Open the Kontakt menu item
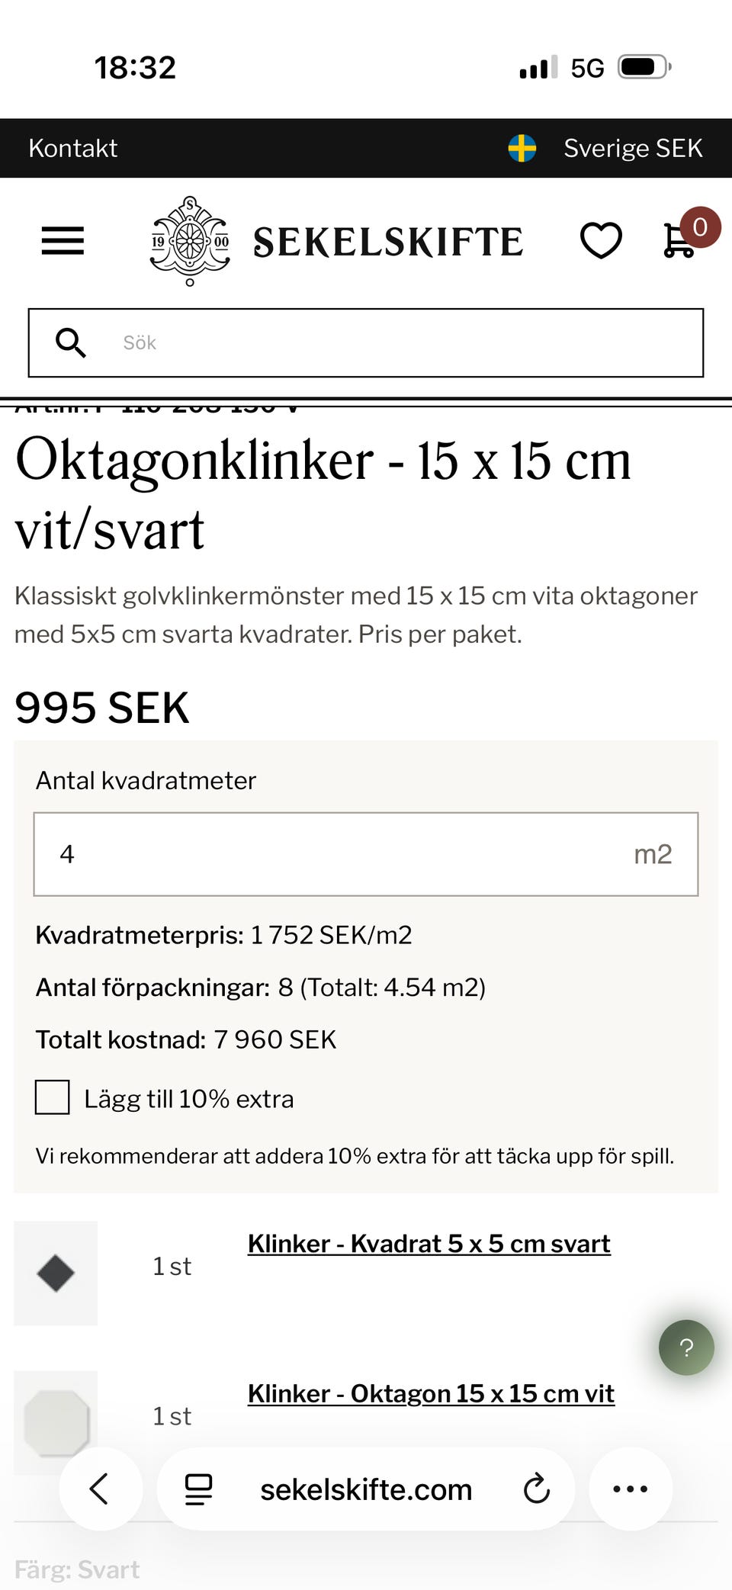732x1590 pixels. coord(73,148)
